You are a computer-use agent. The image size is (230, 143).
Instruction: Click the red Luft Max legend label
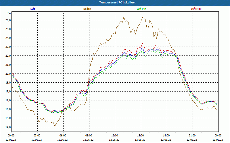pos(196,9)
